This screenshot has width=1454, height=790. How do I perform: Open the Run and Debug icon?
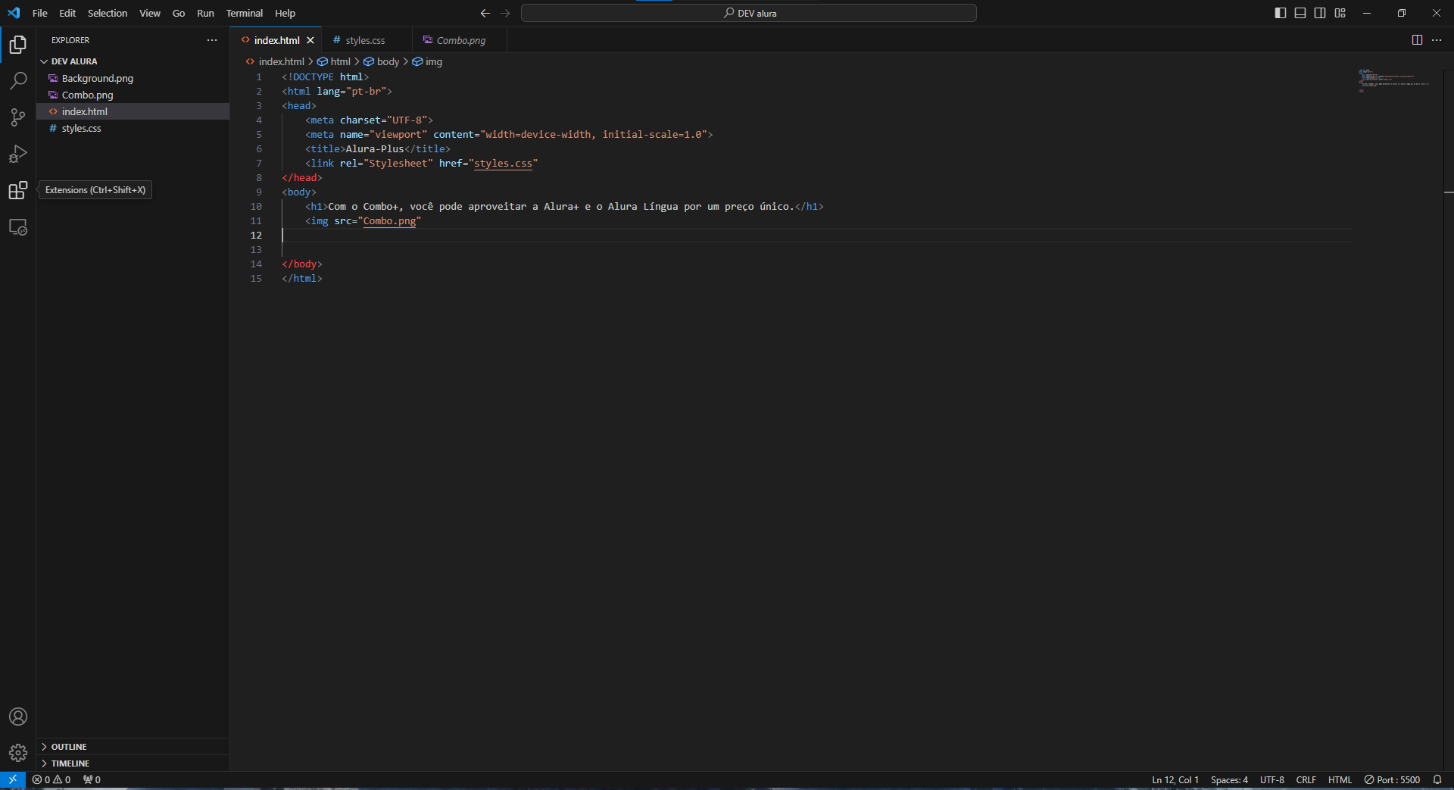pyautogui.click(x=18, y=154)
